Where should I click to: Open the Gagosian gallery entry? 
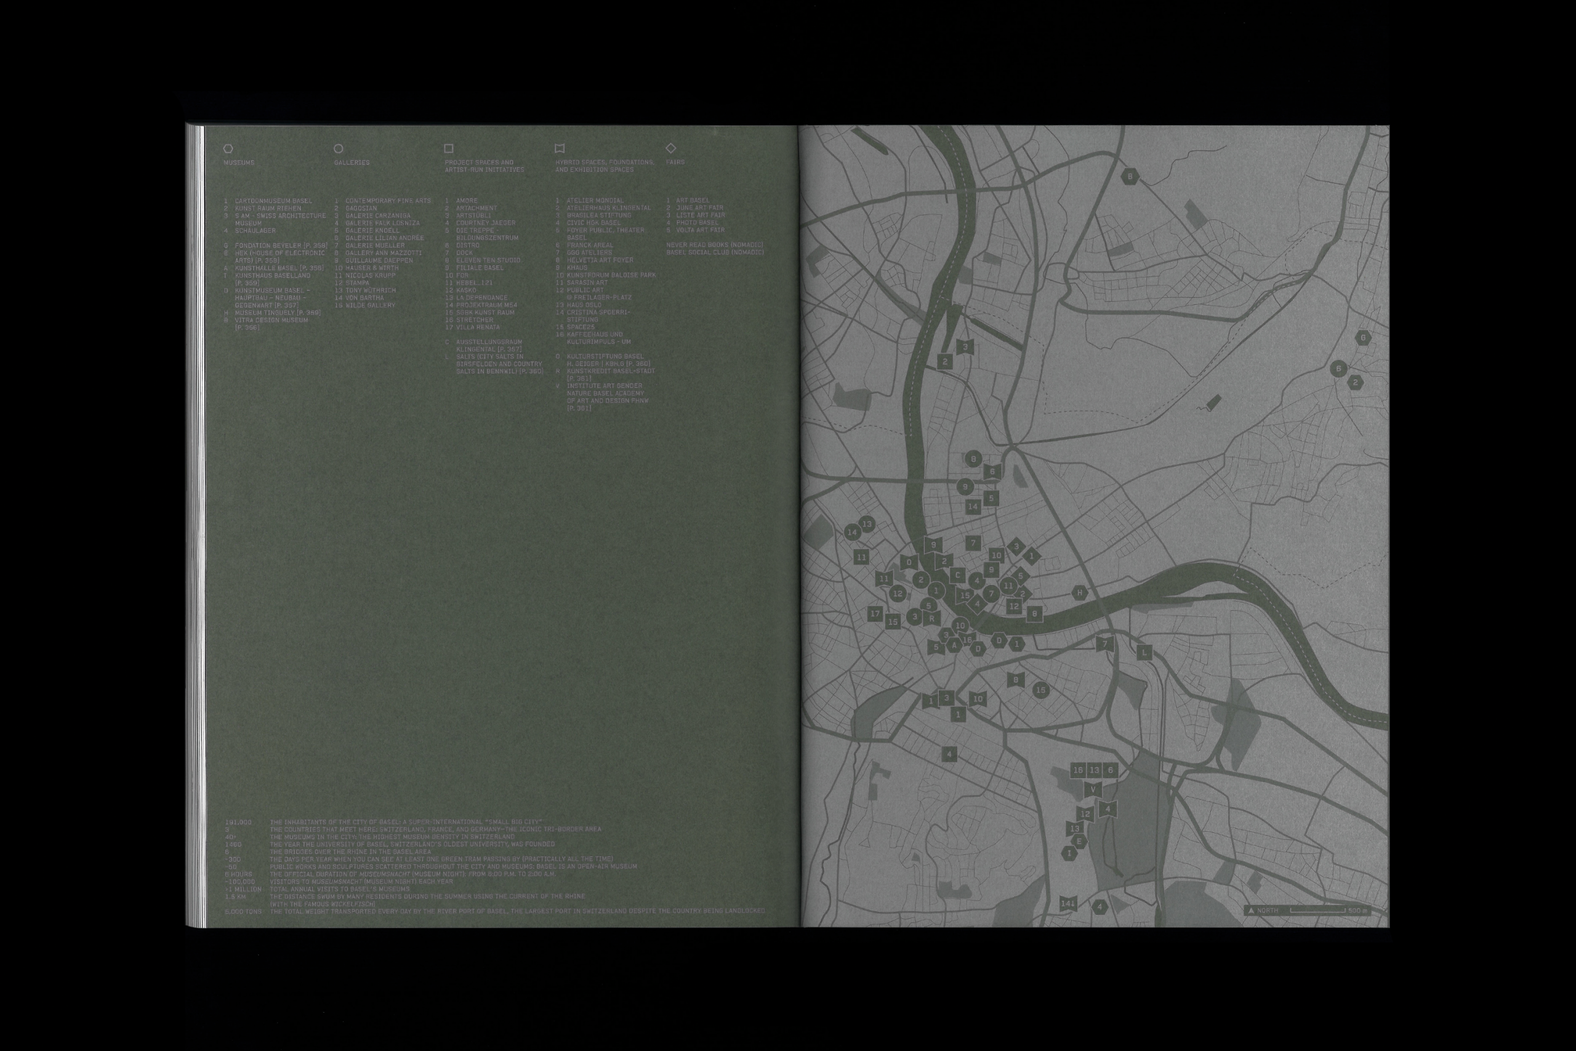[x=361, y=209]
